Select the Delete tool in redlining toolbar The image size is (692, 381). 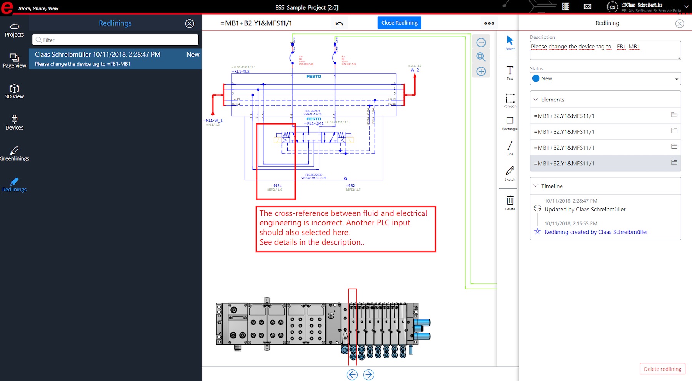point(509,201)
